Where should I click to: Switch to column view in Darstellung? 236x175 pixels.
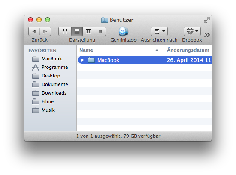[88, 31]
